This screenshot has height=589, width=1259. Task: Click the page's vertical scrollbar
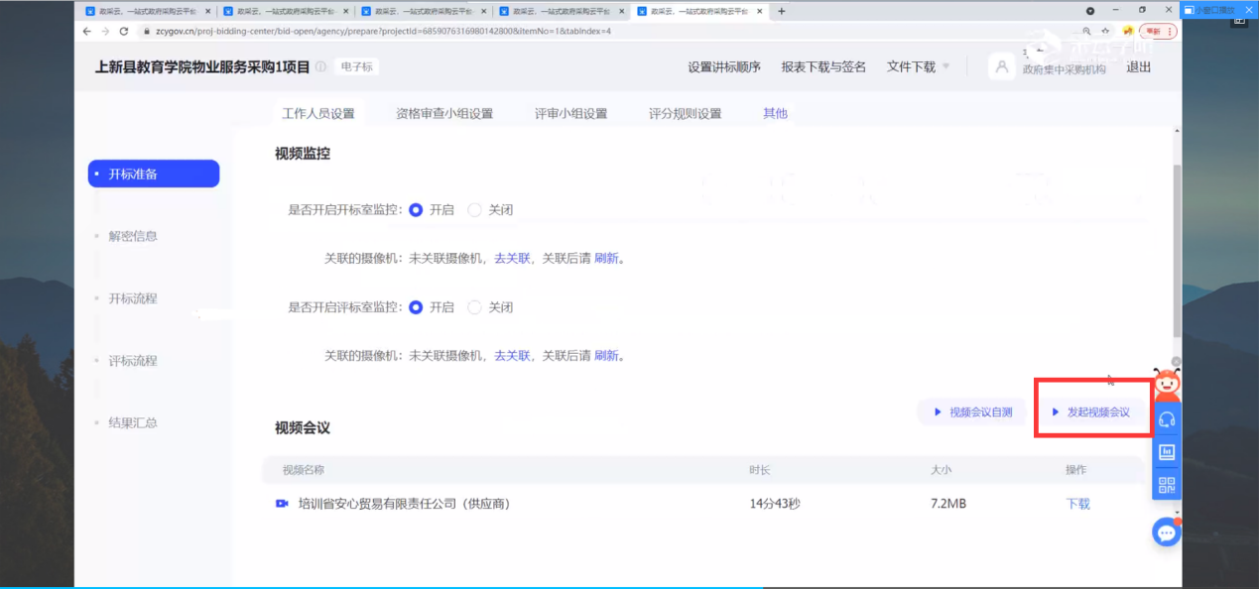click(1177, 248)
